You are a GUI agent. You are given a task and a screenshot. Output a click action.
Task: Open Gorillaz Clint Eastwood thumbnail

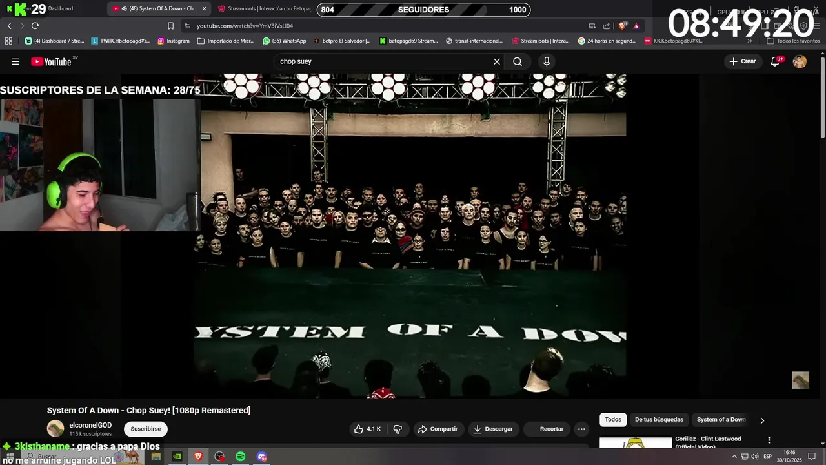click(636, 442)
